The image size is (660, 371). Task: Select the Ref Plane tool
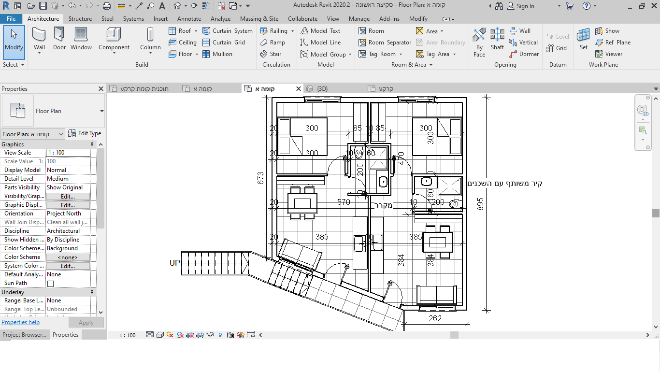click(613, 43)
